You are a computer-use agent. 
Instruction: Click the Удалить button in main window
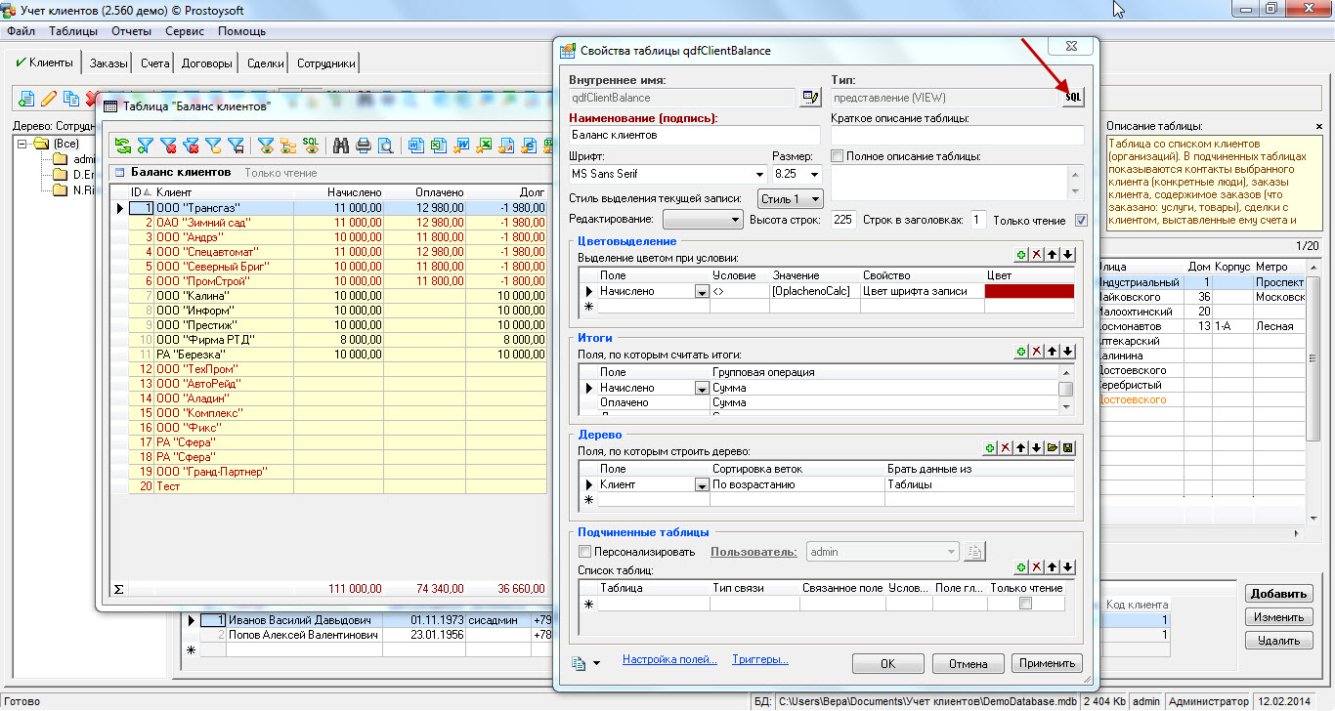click(x=1279, y=641)
